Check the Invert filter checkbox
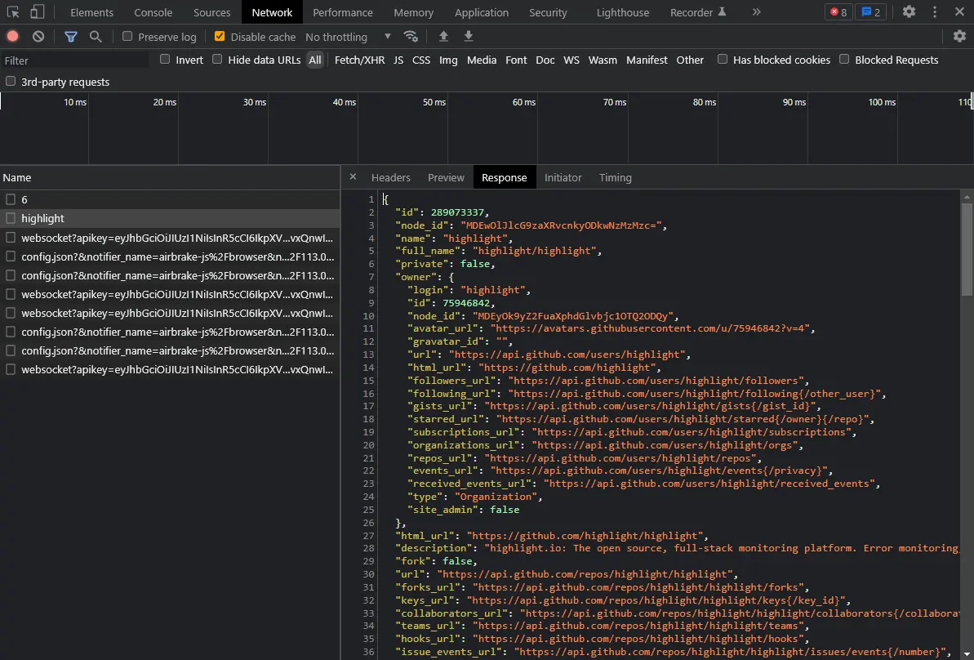The image size is (974, 660). (165, 59)
